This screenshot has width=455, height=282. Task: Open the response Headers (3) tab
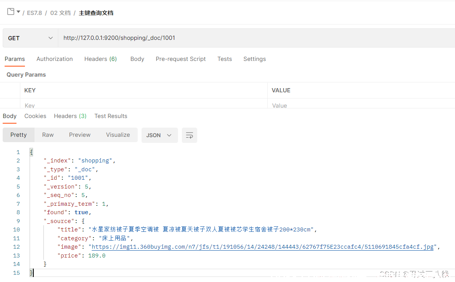pyautogui.click(x=70, y=116)
